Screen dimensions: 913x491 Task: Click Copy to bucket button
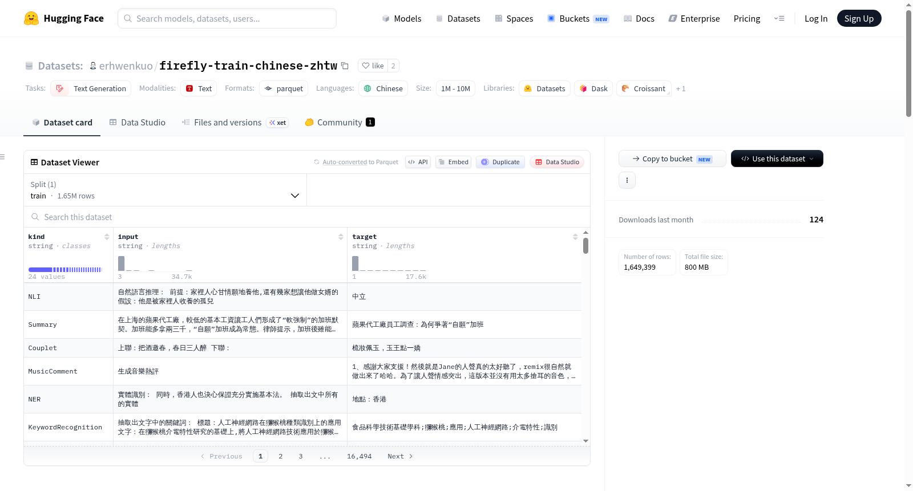click(672, 159)
